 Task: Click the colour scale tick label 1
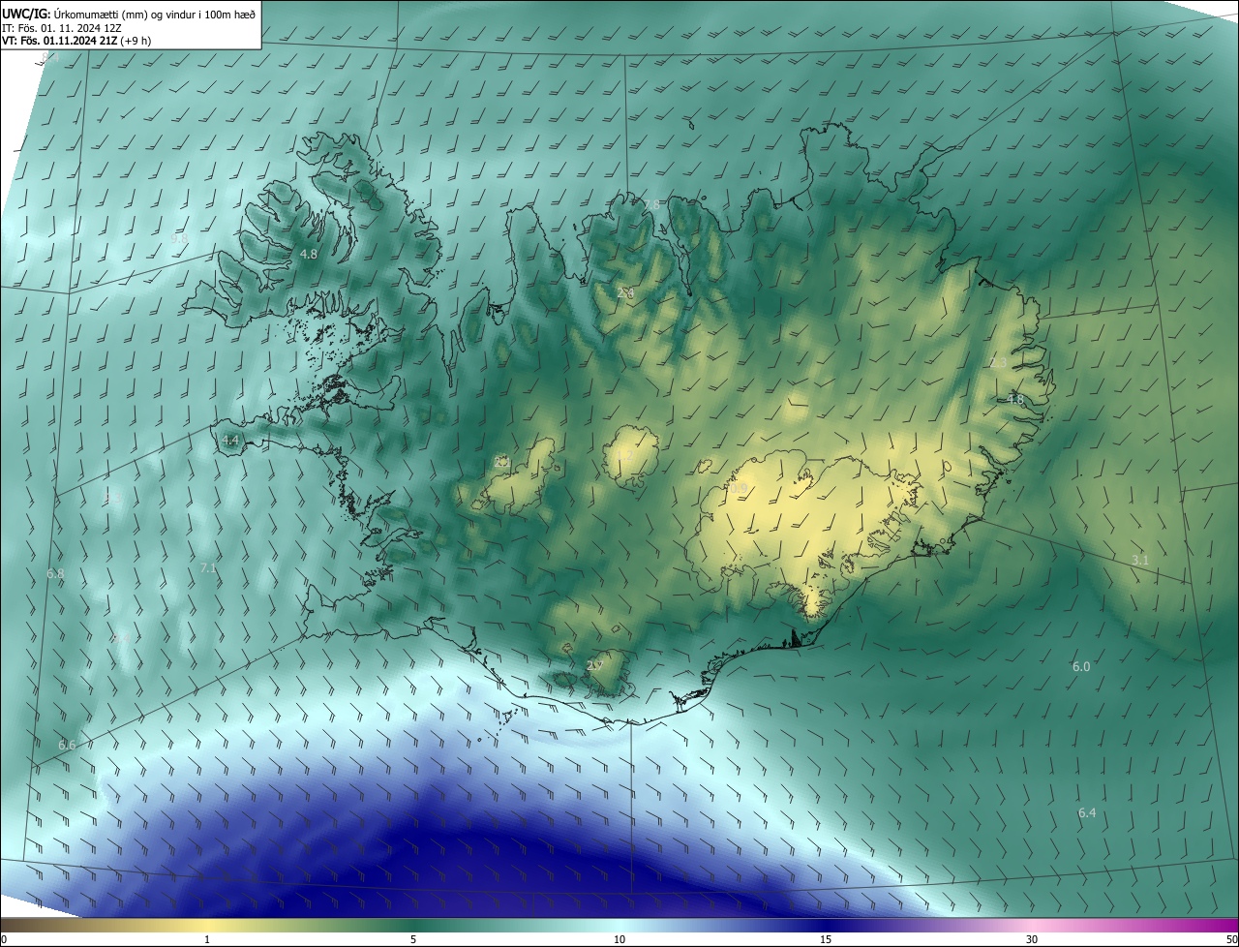207,939
